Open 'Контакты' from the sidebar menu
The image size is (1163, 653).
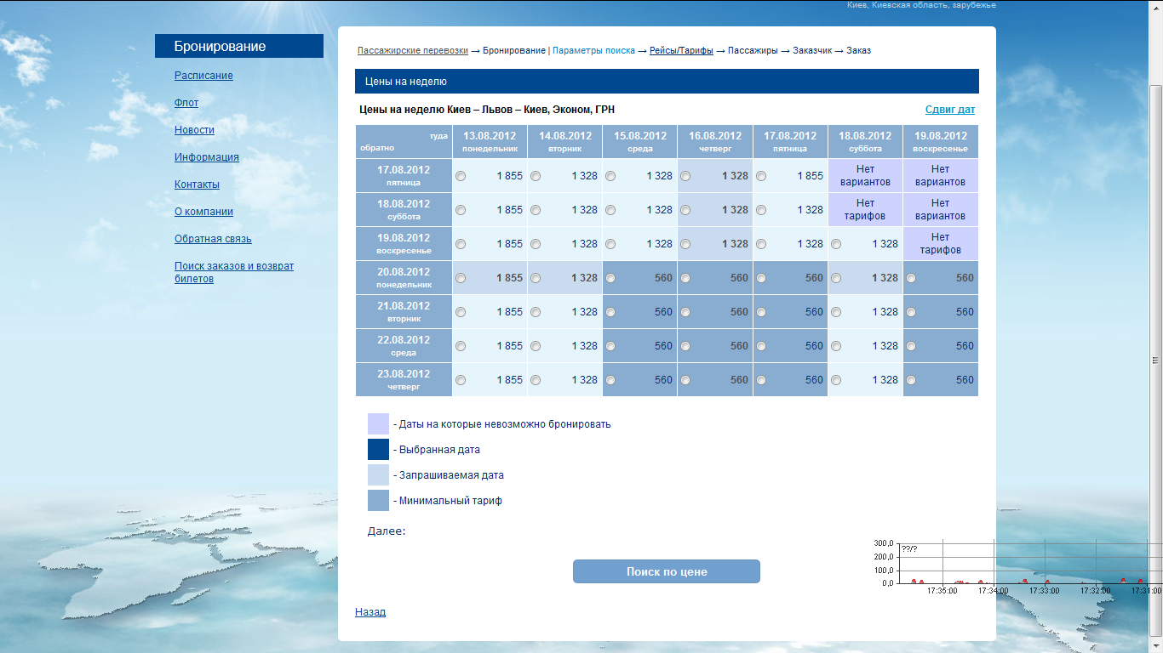click(197, 185)
